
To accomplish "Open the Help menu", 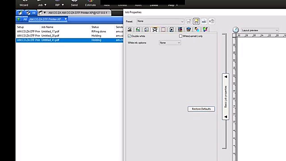I will pos(173,5).
